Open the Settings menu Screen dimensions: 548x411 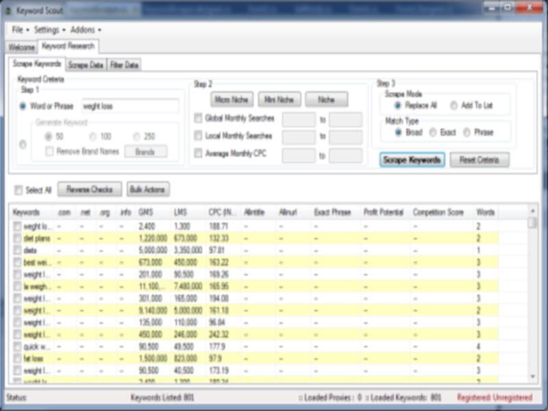point(49,29)
